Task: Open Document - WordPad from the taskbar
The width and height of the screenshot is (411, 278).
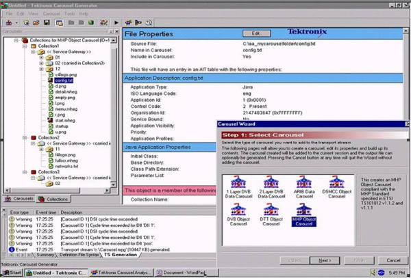Action: point(183,272)
